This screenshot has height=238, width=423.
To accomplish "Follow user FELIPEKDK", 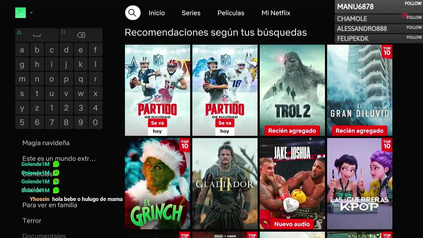I will coord(414,37).
